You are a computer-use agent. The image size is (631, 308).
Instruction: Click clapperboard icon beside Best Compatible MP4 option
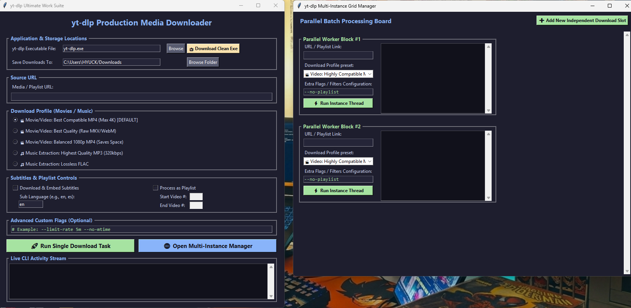(x=22, y=120)
